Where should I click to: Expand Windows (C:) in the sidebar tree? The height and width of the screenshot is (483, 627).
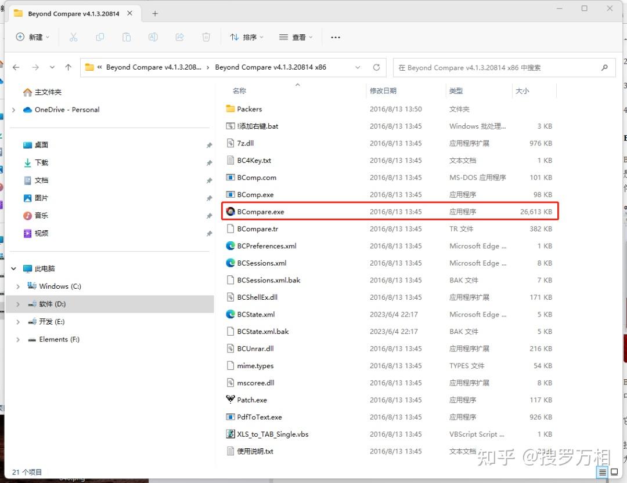pyautogui.click(x=17, y=286)
